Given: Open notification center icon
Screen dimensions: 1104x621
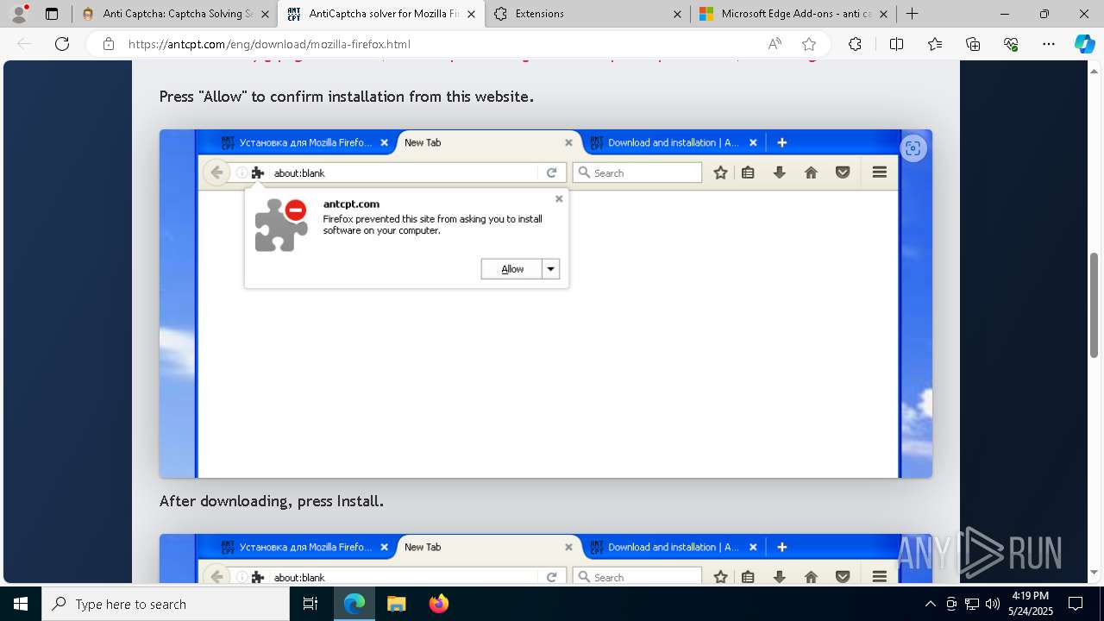Looking at the screenshot, I should click(x=1076, y=604).
